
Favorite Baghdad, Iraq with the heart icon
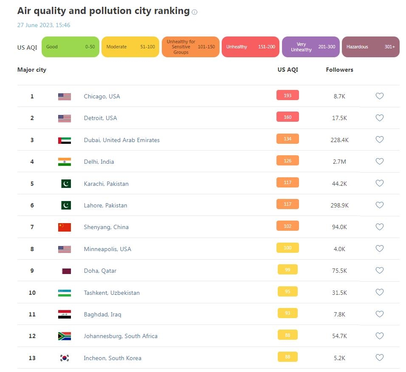[379, 314]
